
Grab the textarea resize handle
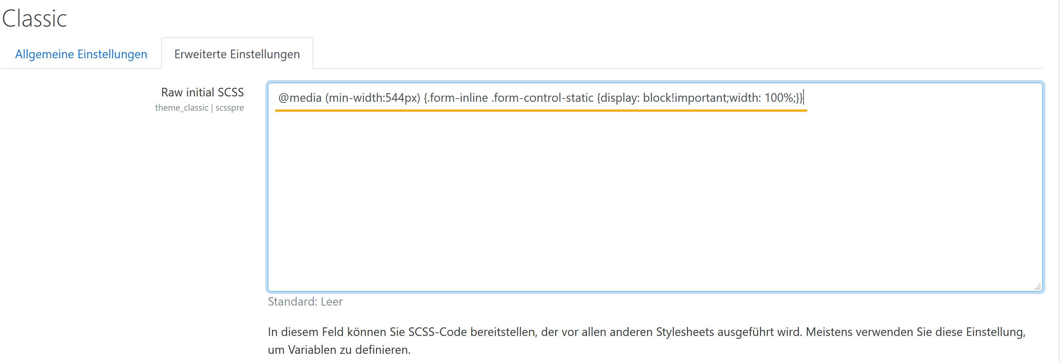[x=1037, y=287]
